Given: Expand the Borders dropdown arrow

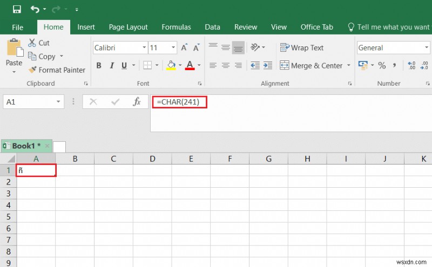Looking at the screenshot, I should tap(157, 65).
